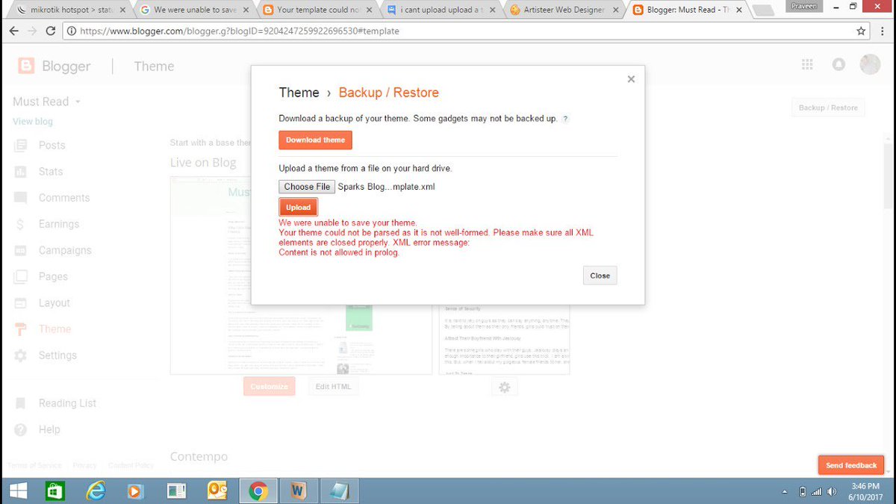The width and height of the screenshot is (896, 504).
Task: Upload the Sparks Blog template file
Action: [x=298, y=207]
